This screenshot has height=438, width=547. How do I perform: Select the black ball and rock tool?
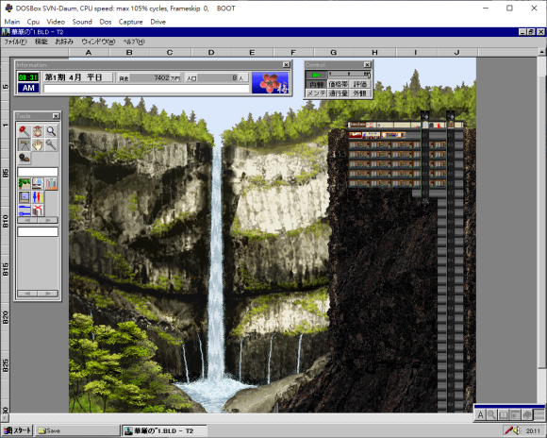(25, 158)
